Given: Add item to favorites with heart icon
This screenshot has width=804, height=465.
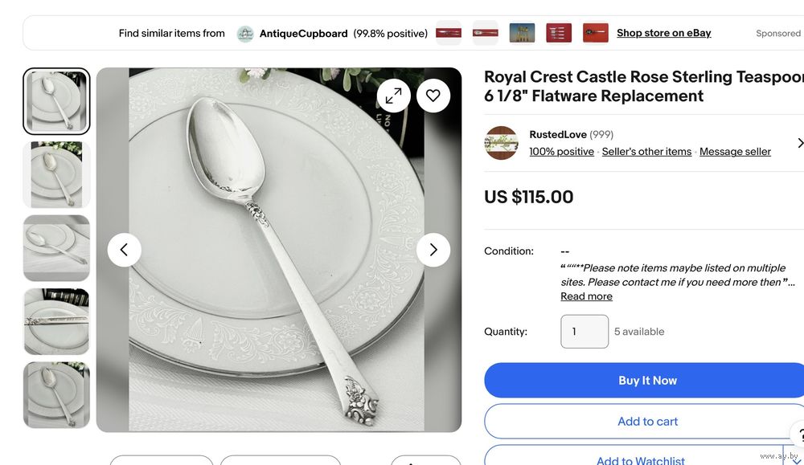Looking at the screenshot, I should pyautogui.click(x=433, y=96).
